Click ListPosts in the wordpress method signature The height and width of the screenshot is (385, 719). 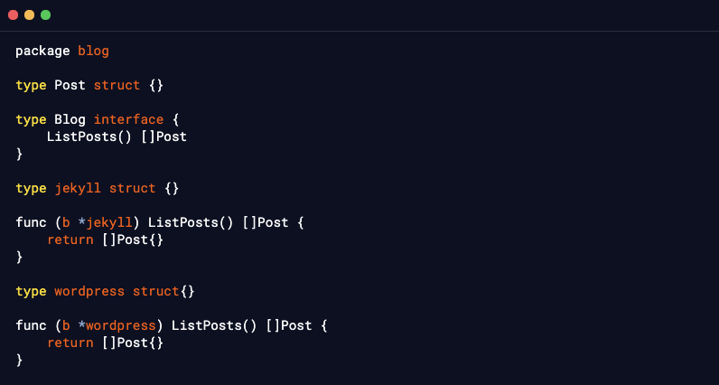pyautogui.click(x=202, y=325)
